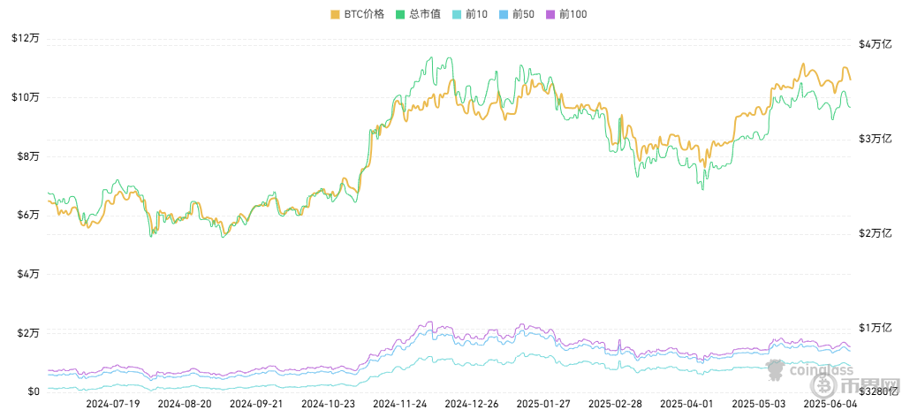This screenshot has width=910, height=410.
Task: Click the teal 前10 legend swatch
Action: (x=456, y=14)
